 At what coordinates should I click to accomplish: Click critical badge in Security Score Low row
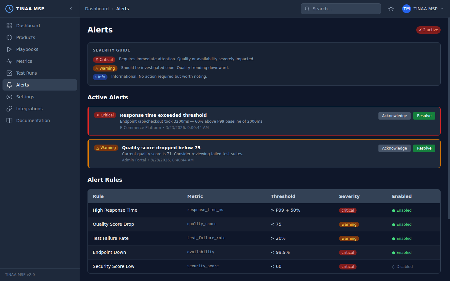point(348,267)
